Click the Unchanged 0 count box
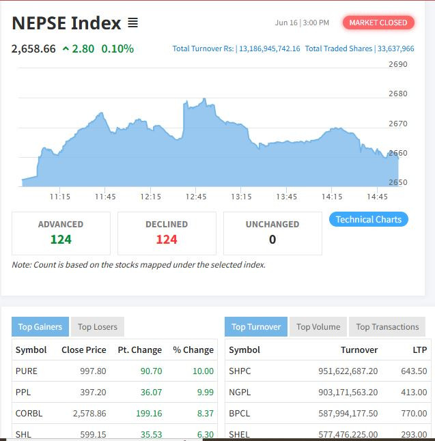 coord(272,233)
